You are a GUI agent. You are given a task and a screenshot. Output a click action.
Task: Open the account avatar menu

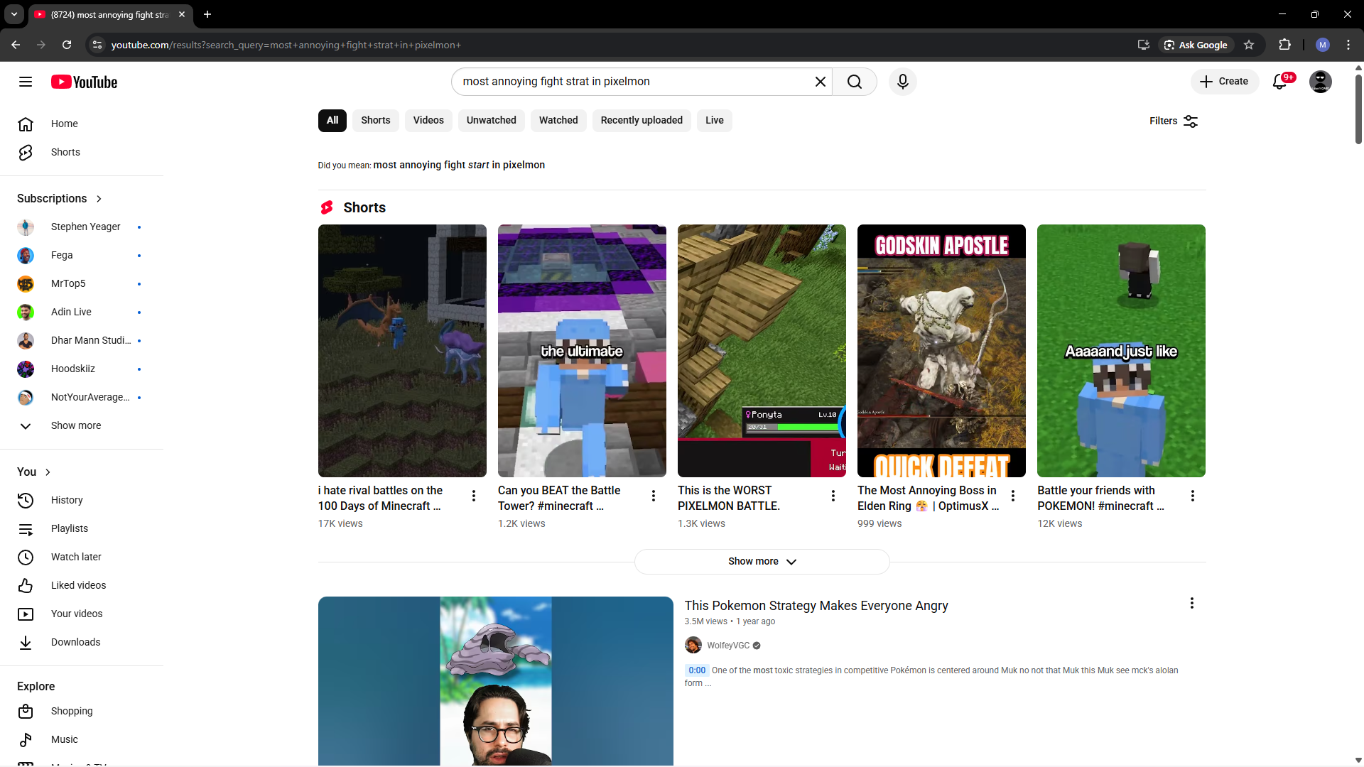click(x=1320, y=82)
